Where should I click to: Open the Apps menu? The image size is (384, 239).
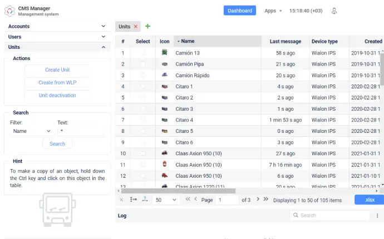(273, 11)
